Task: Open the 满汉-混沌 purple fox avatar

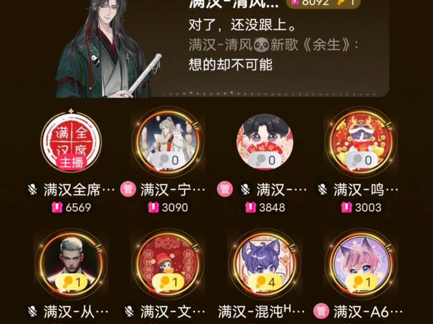Action: pyautogui.click(x=265, y=264)
